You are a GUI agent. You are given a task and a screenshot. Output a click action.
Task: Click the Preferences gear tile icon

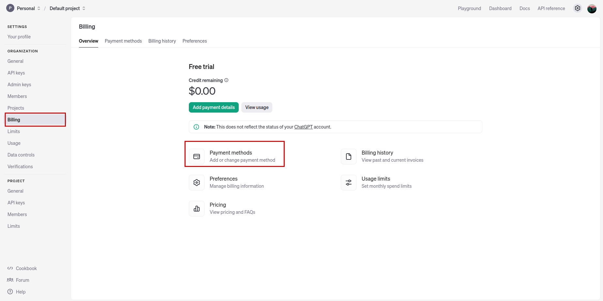[197, 183]
